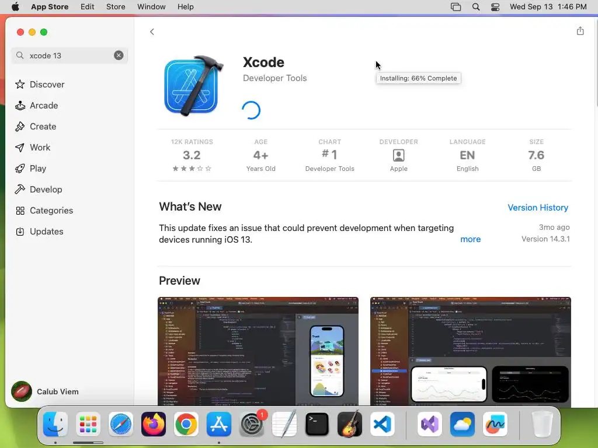The height and width of the screenshot is (448, 598).
Task: Go back using the chevron arrow
Action: coord(152,32)
